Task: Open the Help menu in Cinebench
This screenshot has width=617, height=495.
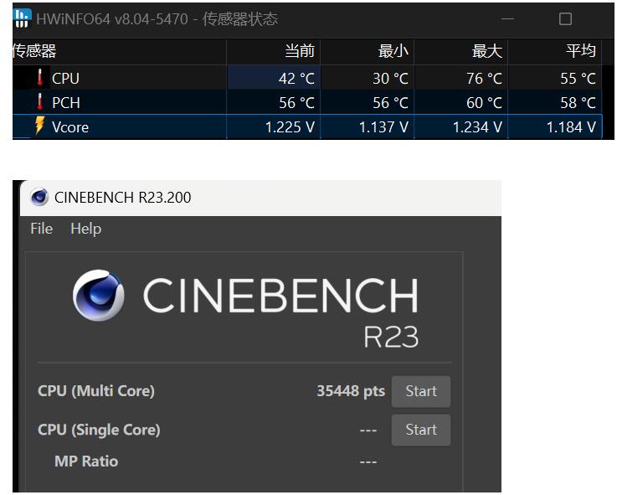Action: click(85, 229)
